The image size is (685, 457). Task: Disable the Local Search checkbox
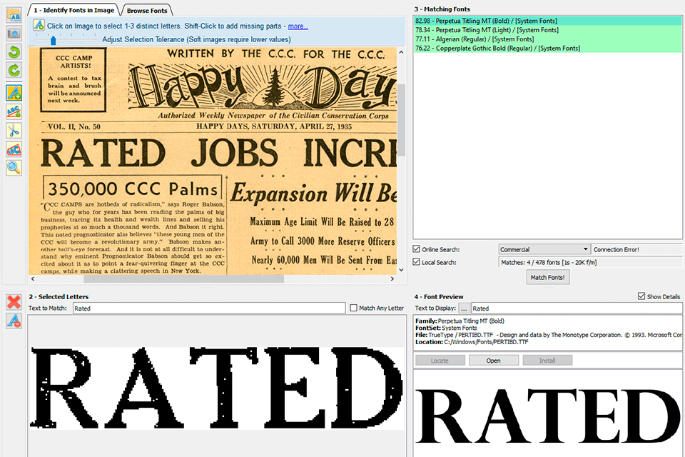[417, 262]
